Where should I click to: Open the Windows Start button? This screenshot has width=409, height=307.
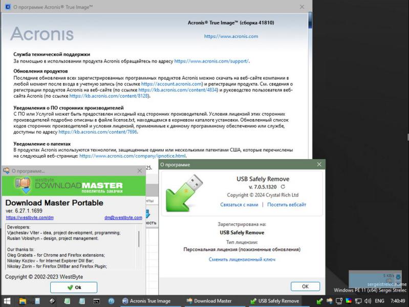click(x=7, y=301)
